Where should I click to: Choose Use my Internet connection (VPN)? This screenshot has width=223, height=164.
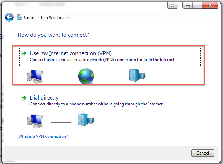click(110, 56)
